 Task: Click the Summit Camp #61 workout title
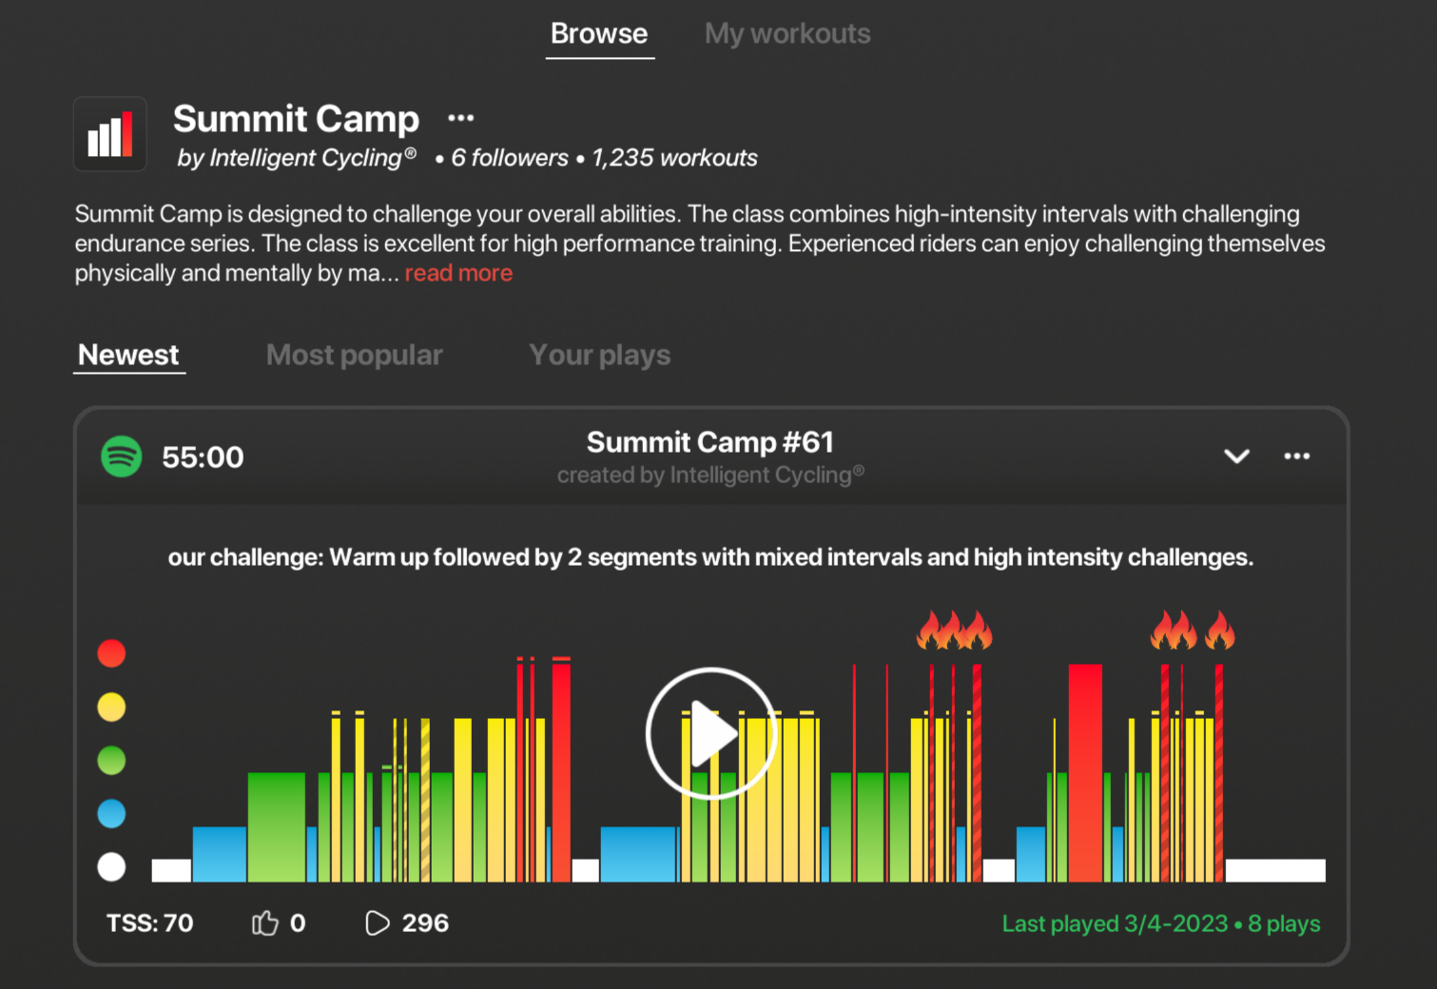tap(709, 442)
